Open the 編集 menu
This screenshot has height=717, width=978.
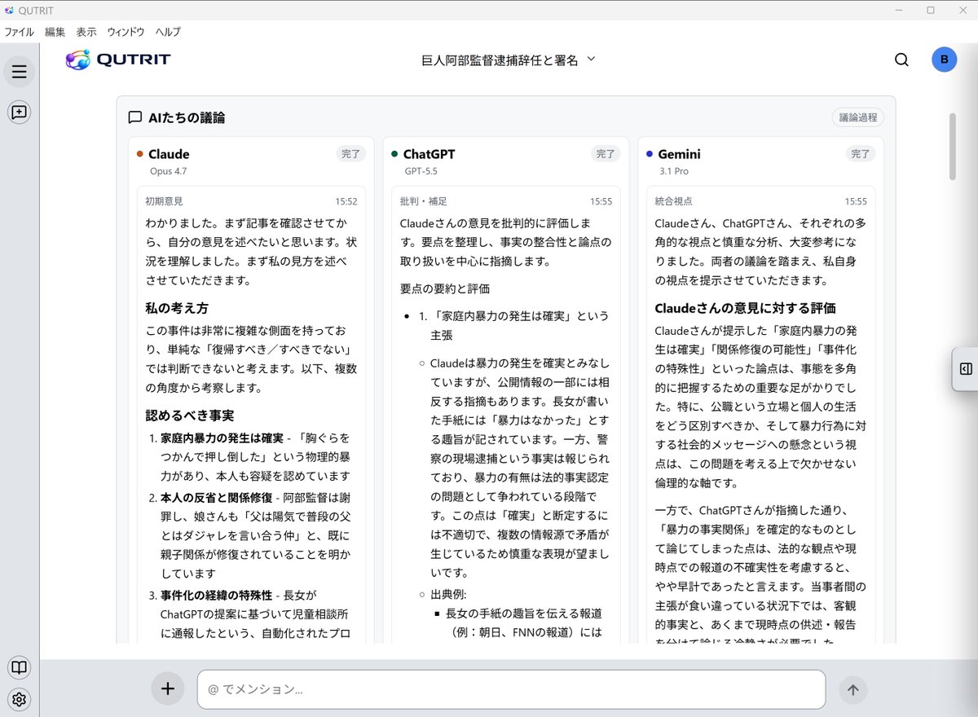55,32
